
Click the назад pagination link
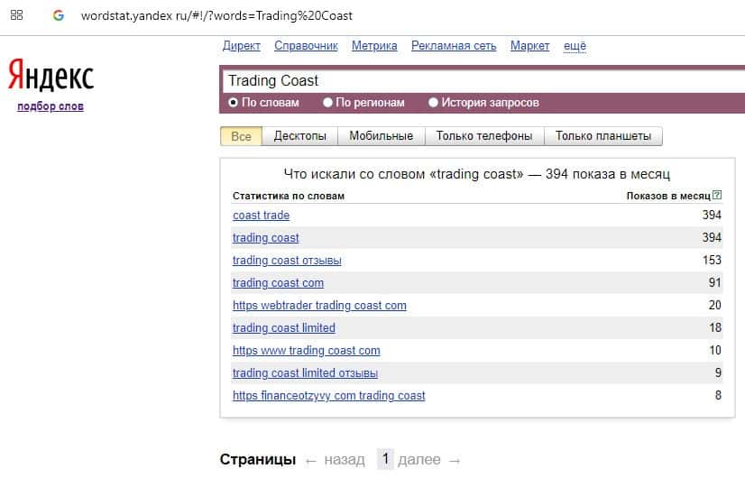point(345,459)
